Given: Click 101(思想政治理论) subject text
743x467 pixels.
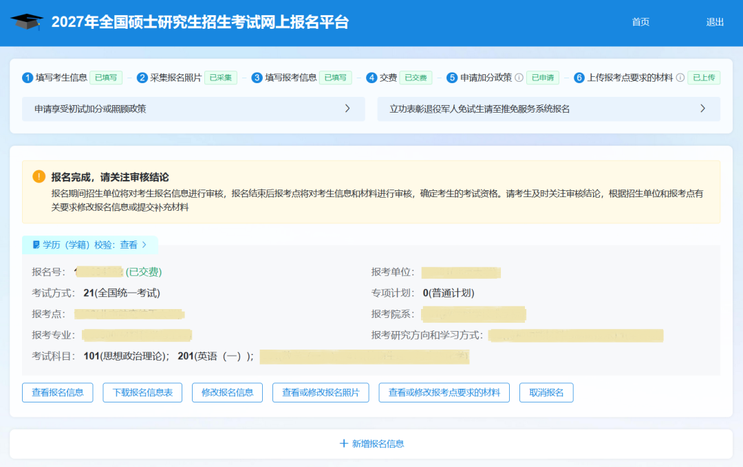Looking at the screenshot, I should click(127, 356).
